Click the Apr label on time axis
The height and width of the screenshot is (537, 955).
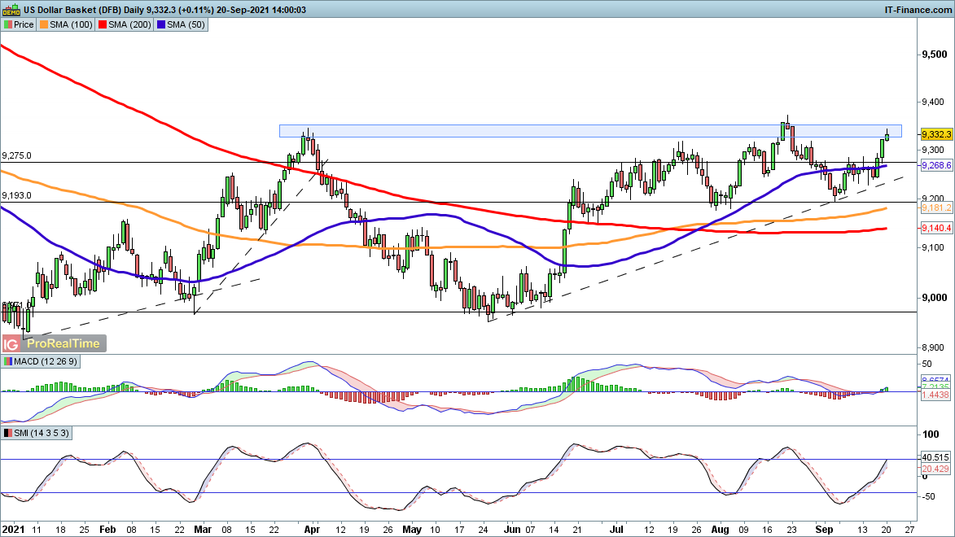tap(312, 530)
